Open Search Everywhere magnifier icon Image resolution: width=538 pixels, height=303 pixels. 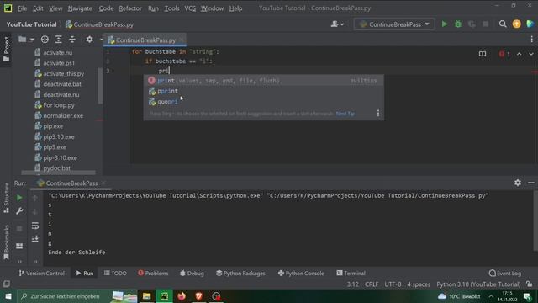pos(503,24)
